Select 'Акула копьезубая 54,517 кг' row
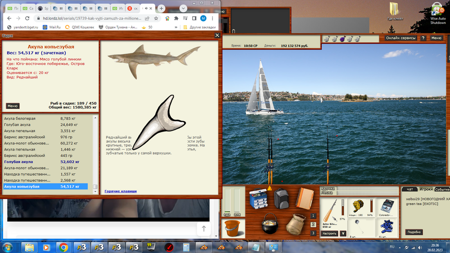Viewport: 450px width, 253px height. tap(46, 186)
